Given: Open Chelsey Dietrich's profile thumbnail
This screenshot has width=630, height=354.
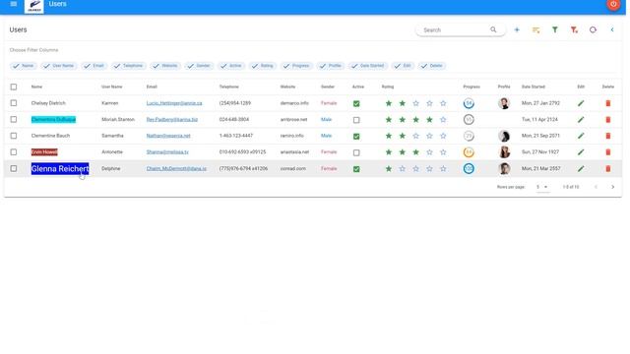Looking at the screenshot, I should pyautogui.click(x=504, y=103).
